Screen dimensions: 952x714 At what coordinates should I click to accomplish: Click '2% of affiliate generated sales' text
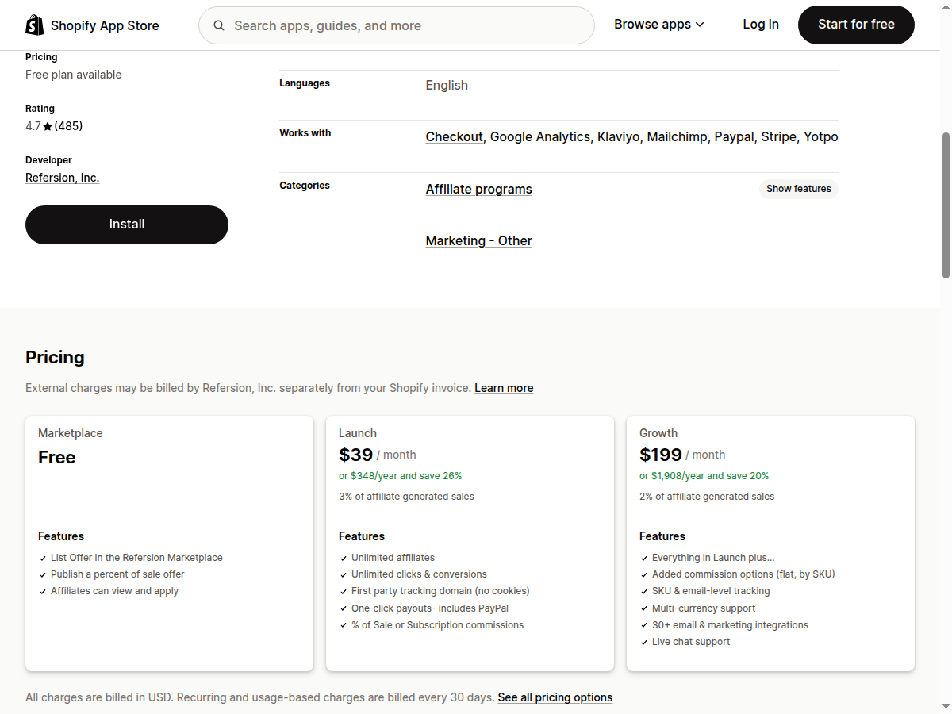[x=707, y=497]
